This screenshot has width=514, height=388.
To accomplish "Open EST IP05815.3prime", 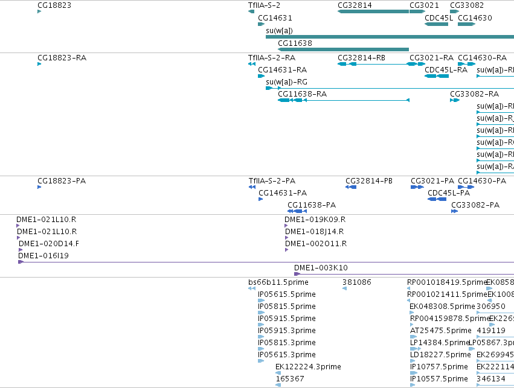I will (x=286, y=343).
